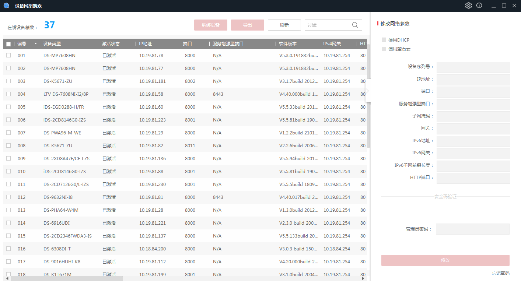Enable the 使用DHCP checkbox
Screen dimensions: 521x281
click(x=384, y=40)
